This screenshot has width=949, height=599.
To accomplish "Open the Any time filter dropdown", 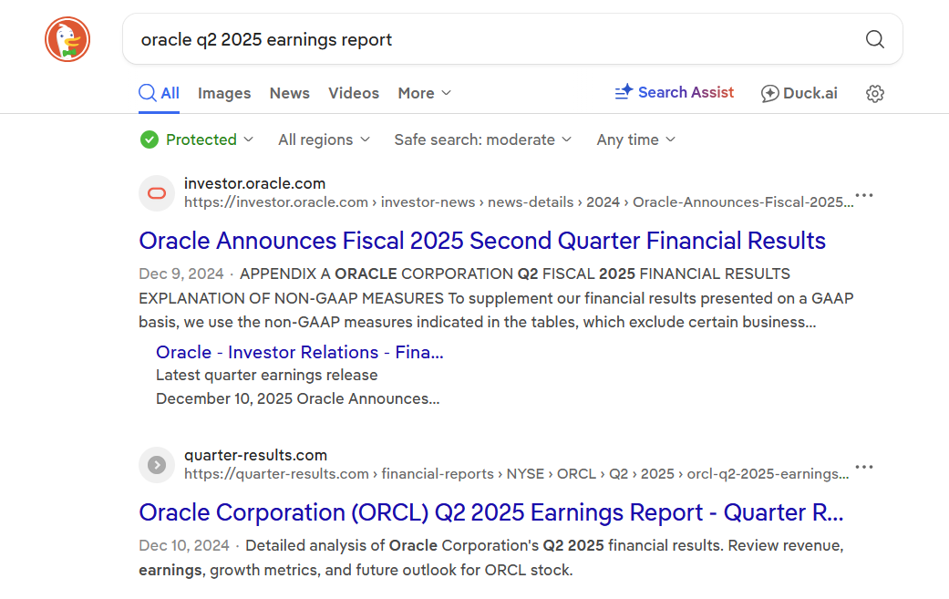I will click(x=635, y=139).
